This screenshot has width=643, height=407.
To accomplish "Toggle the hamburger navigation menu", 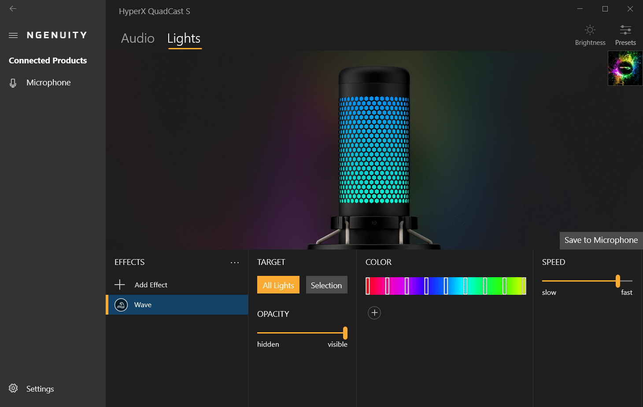I will pos(13,35).
